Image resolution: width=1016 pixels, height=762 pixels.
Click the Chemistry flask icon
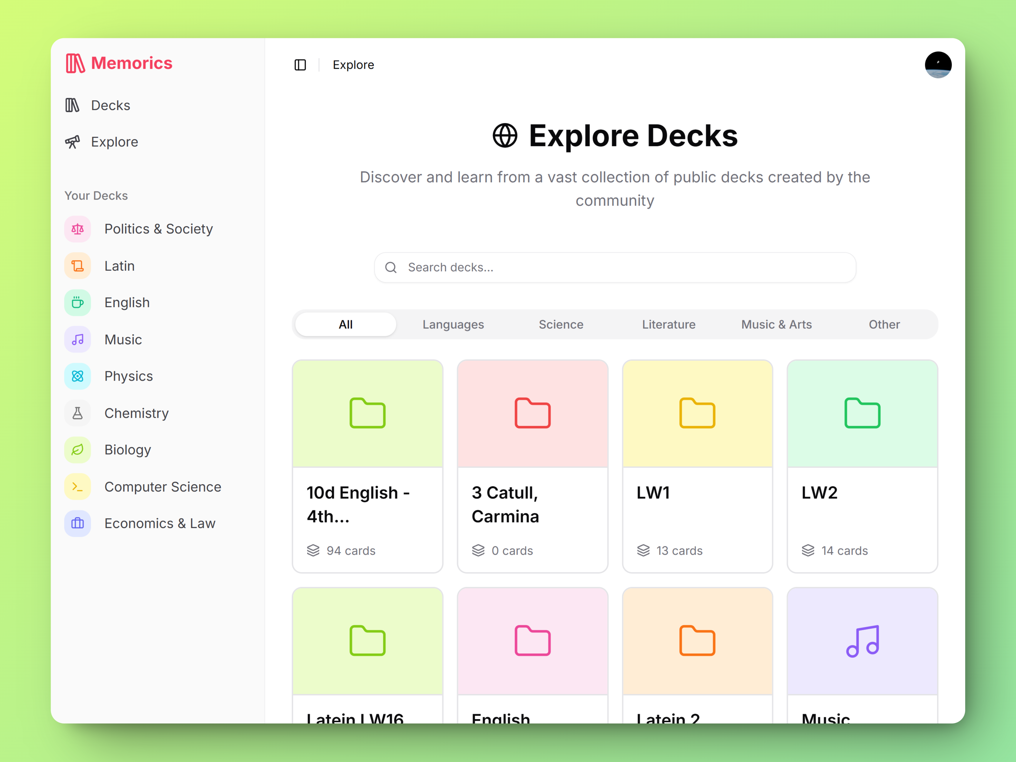pos(78,413)
